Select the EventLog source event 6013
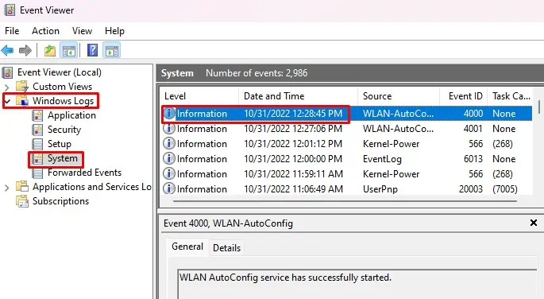The image size is (544, 299). click(347, 159)
